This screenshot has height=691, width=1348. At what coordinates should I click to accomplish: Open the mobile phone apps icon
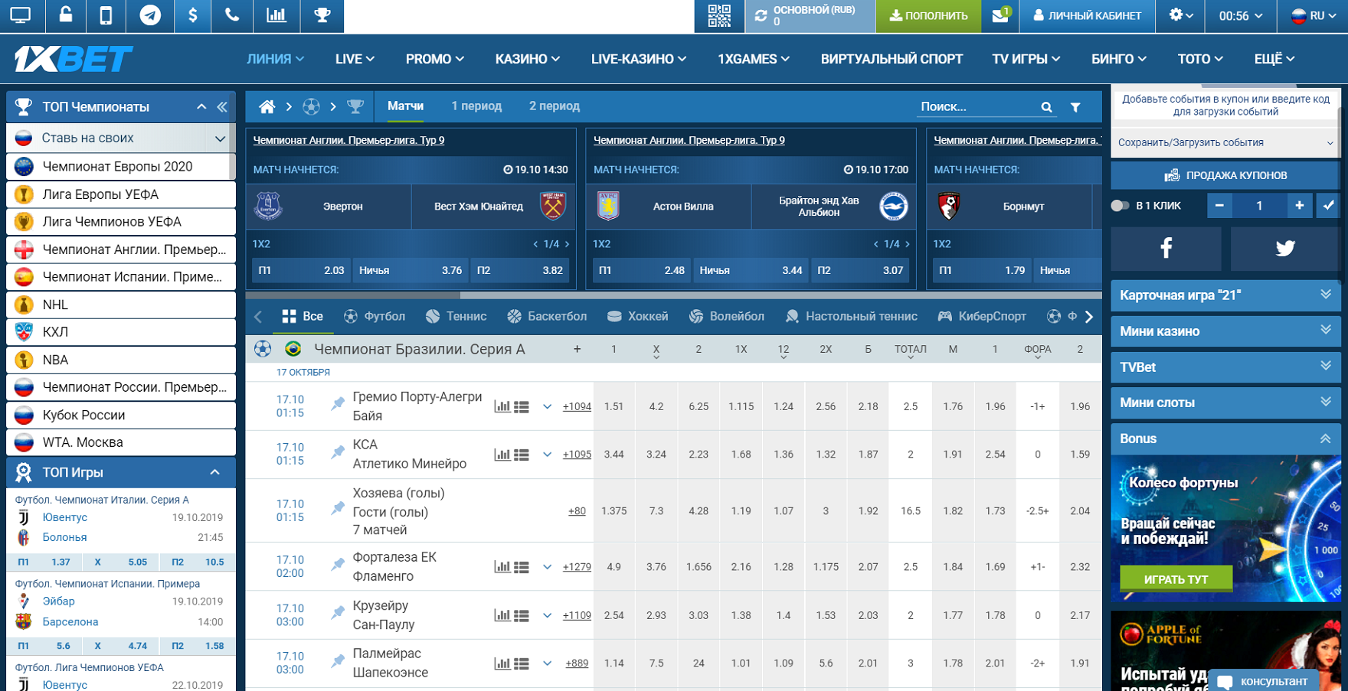pyautogui.click(x=106, y=15)
